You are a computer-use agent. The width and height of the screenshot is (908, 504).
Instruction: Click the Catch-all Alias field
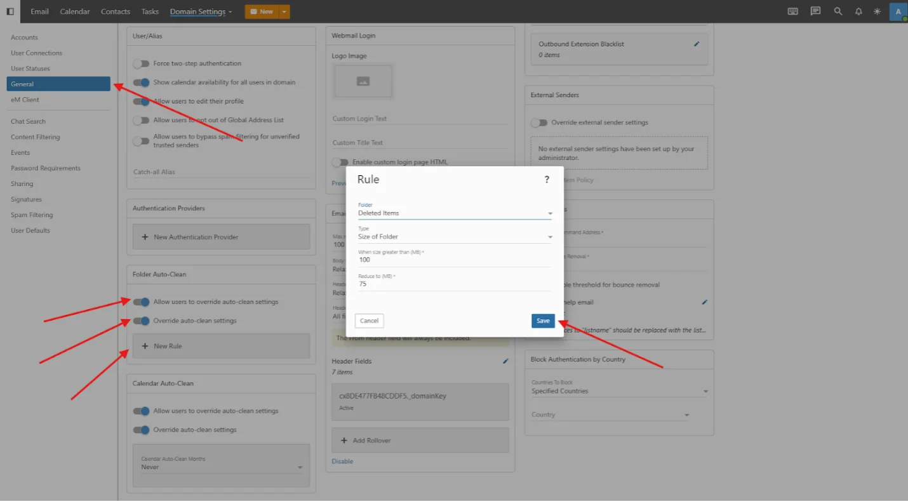(221, 172)
